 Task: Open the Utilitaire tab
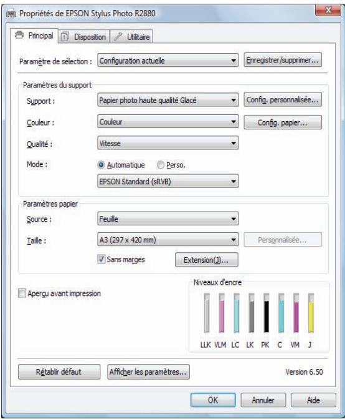pos(131,37)
